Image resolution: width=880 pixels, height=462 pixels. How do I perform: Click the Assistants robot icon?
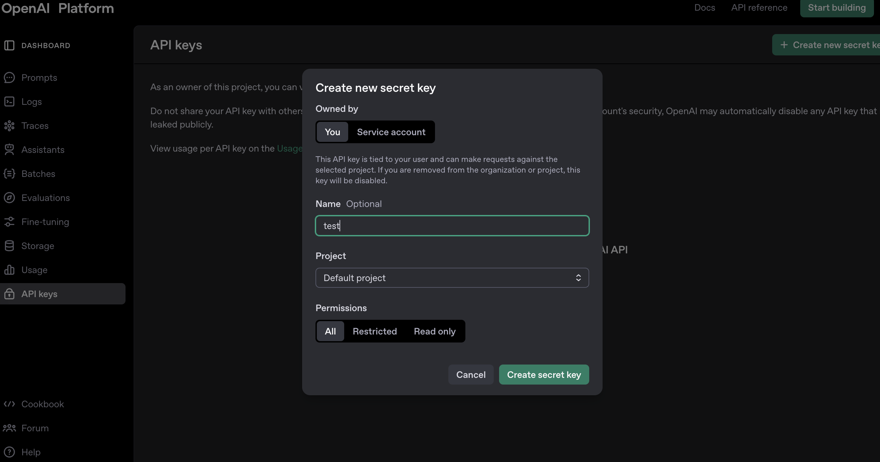click(9, 150)
